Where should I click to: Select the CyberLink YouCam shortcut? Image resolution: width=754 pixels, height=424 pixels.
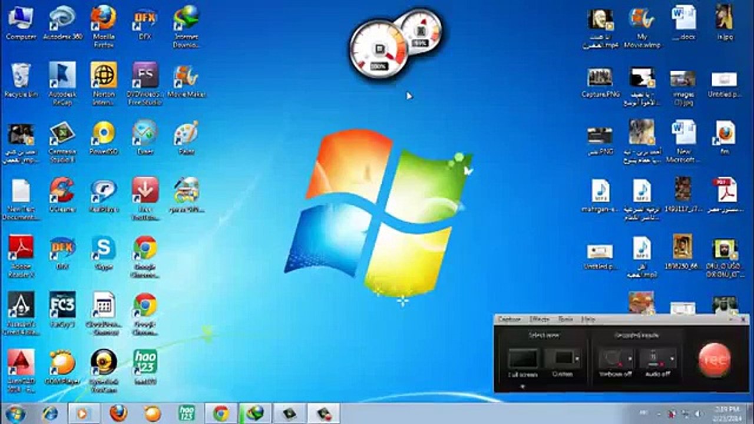[x=104, y=370]
